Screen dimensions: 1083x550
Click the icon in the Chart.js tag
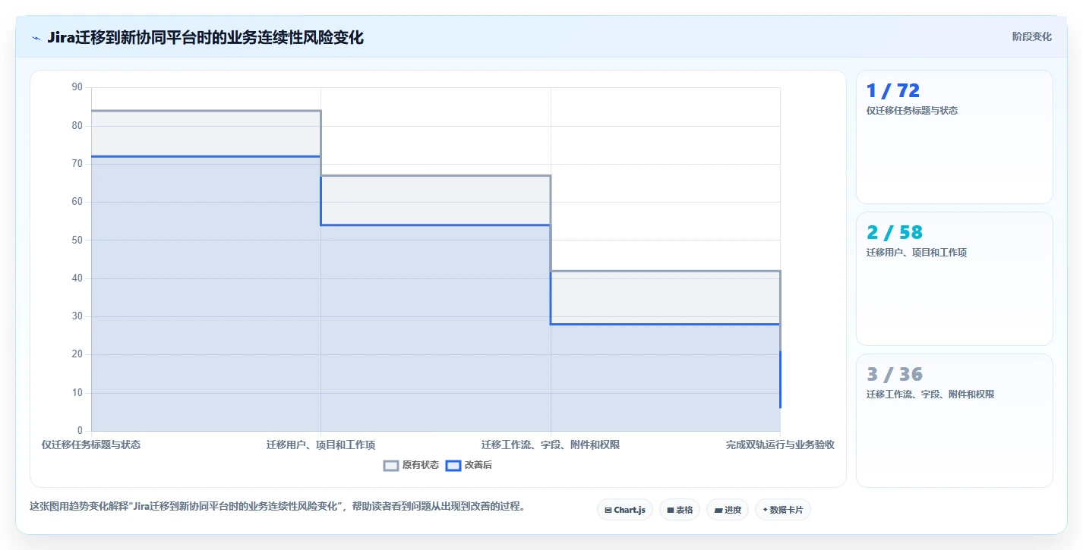[x=608, y=511]
